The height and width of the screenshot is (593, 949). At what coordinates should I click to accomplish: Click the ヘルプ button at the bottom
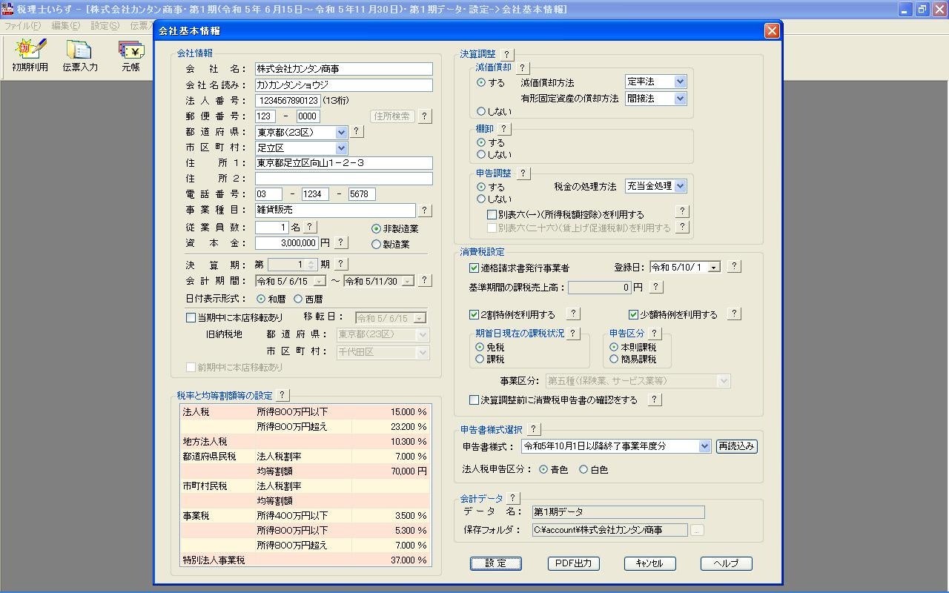[x=727, y=563]
